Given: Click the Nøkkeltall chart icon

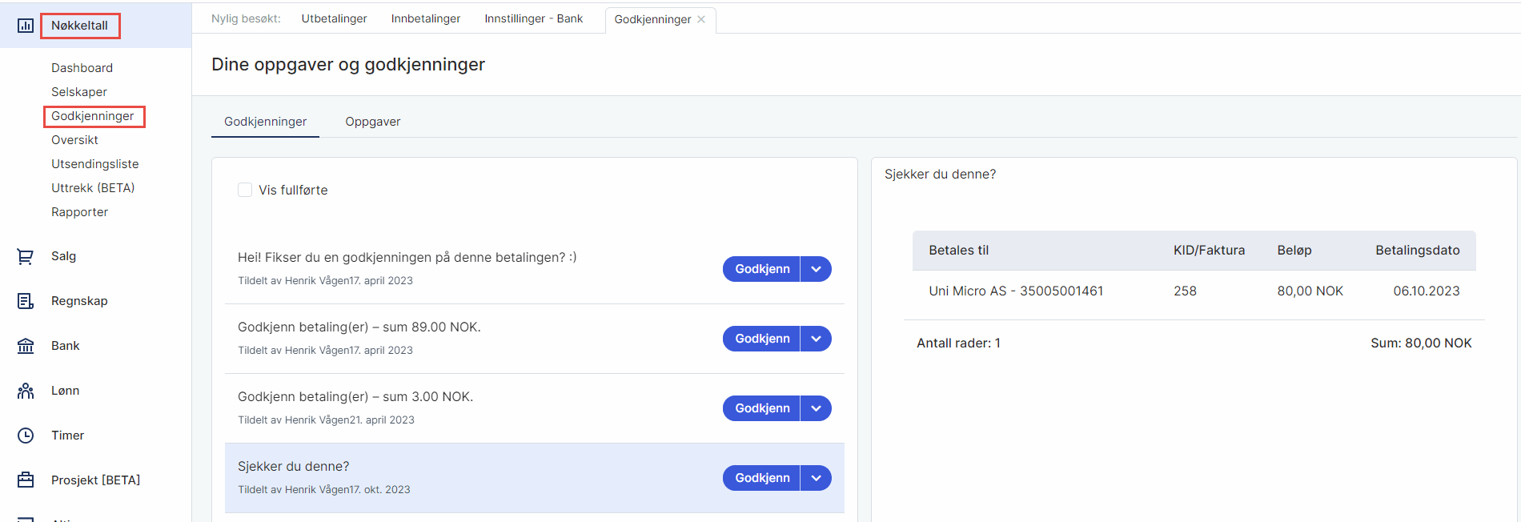Looking at the screenshot, I should (x=26, y=26).
